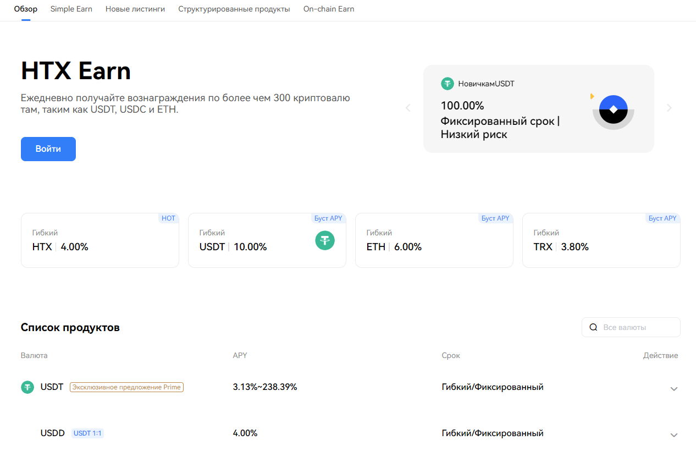This screenshot has height=451, width=696.
Task: Open the On-chain Earn tab
Action: (329, 9)
